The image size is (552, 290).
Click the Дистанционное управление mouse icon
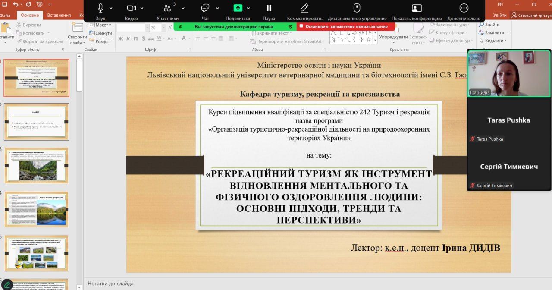(x=357, y=8)
